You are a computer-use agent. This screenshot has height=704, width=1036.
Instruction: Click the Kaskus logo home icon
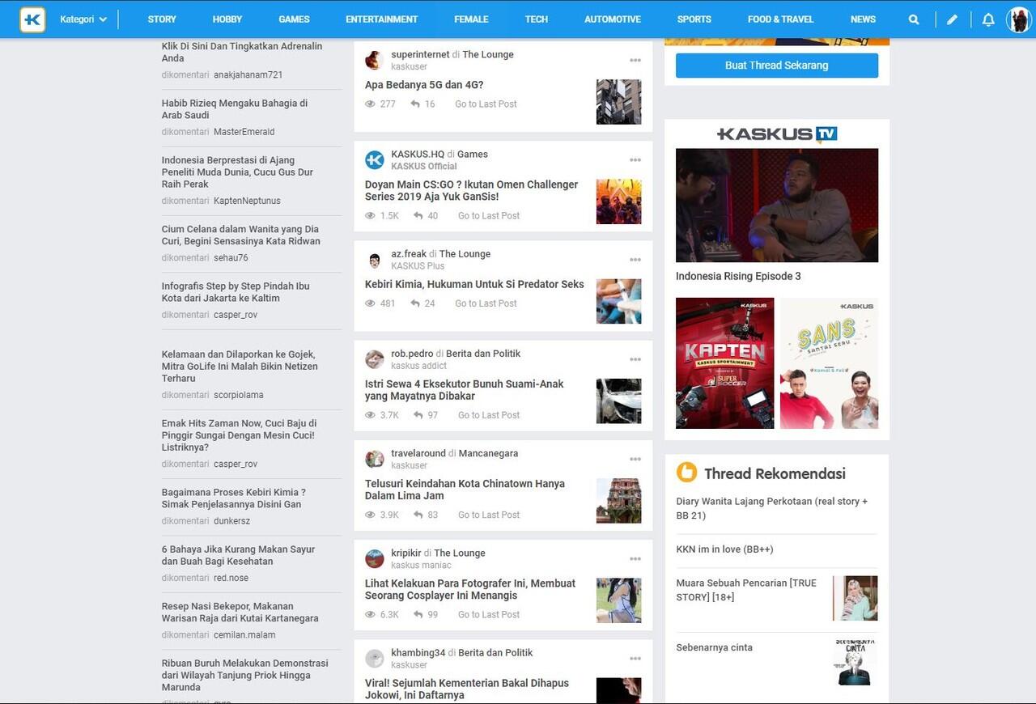coord(33,19)
